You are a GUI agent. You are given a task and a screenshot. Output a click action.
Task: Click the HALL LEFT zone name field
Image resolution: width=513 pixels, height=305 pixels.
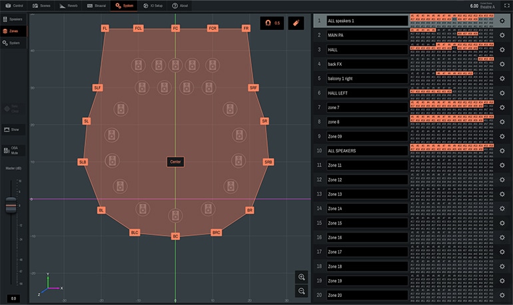tap(366, 93)
